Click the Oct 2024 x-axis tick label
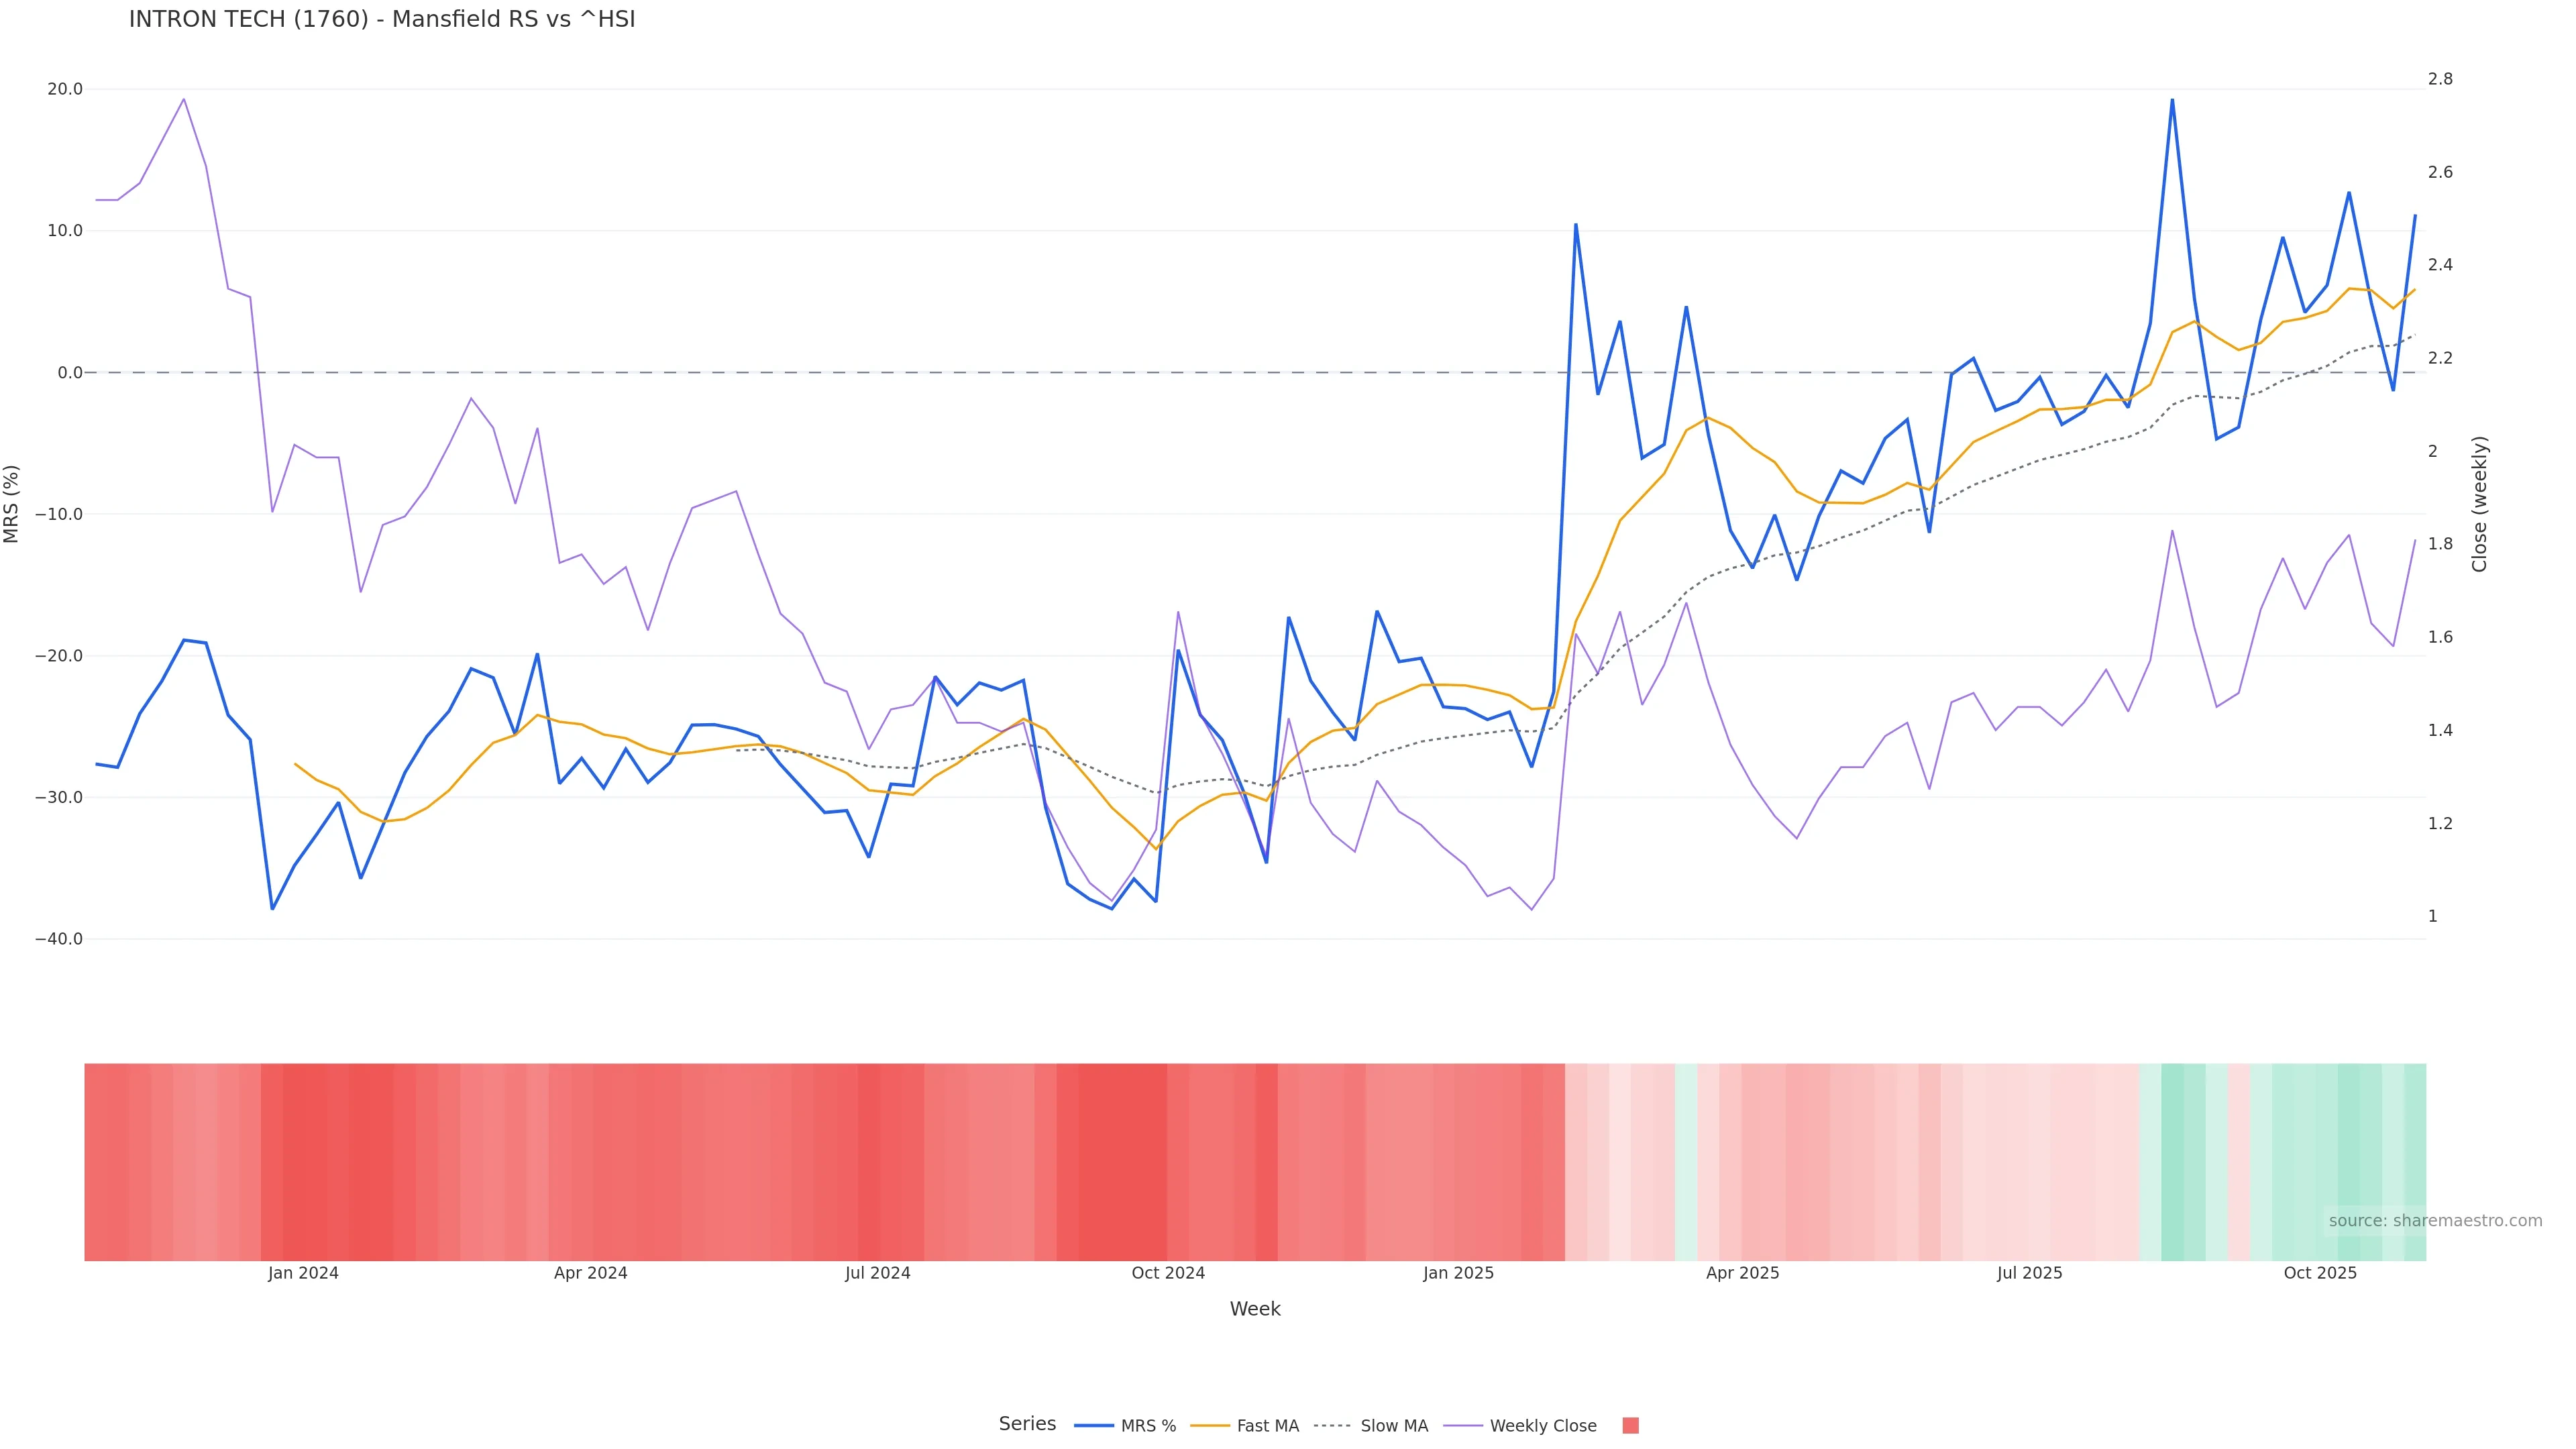Viewport: 2576px width, 1449px height. (x=1168, y=1273)
